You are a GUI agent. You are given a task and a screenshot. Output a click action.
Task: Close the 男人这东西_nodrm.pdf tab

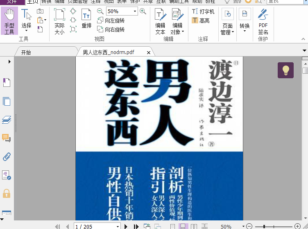coord(149,52)
